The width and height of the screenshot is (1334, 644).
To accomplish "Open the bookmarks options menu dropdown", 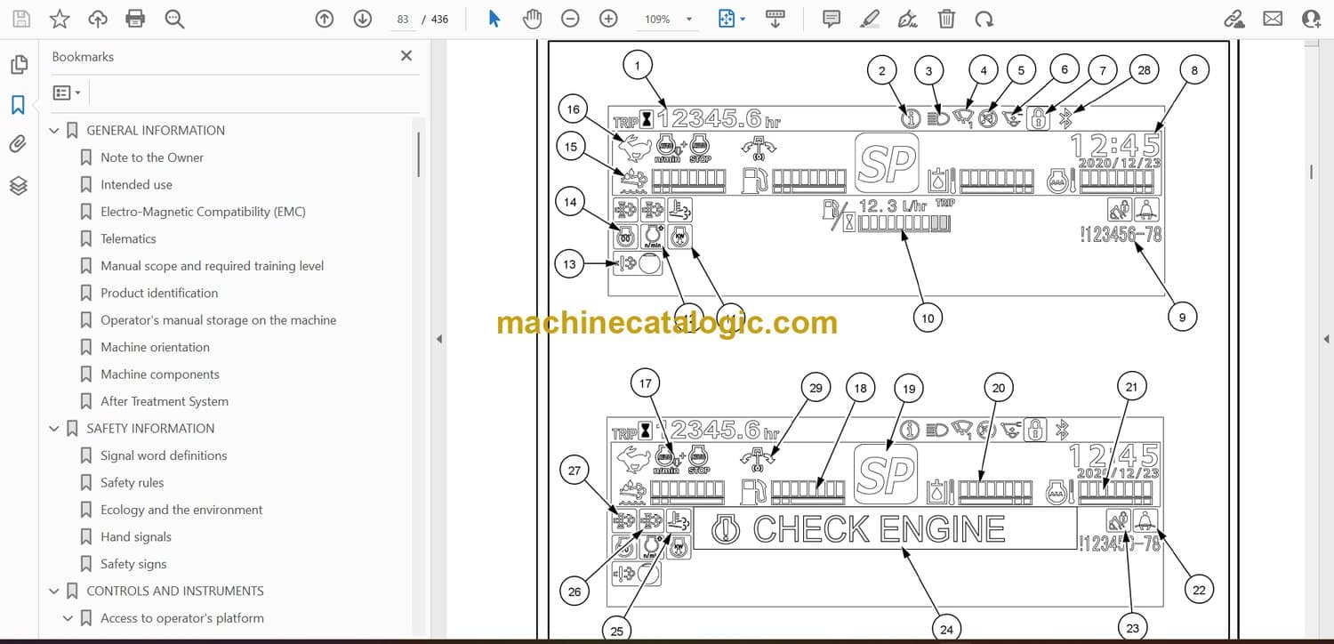I will click(x=67, y=93).
